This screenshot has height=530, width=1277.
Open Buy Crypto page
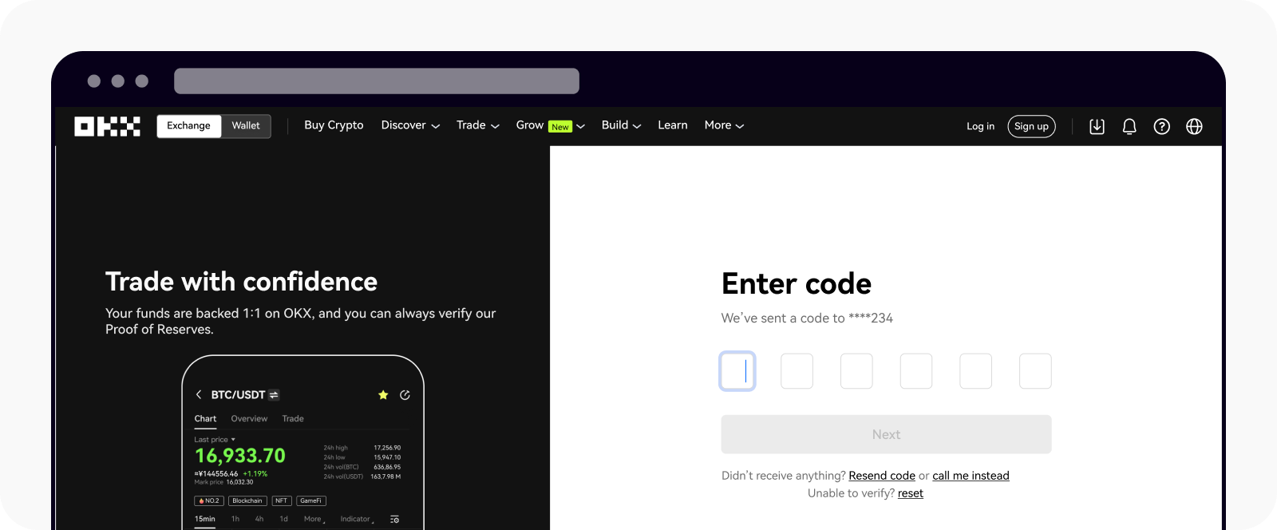[334, 125]
